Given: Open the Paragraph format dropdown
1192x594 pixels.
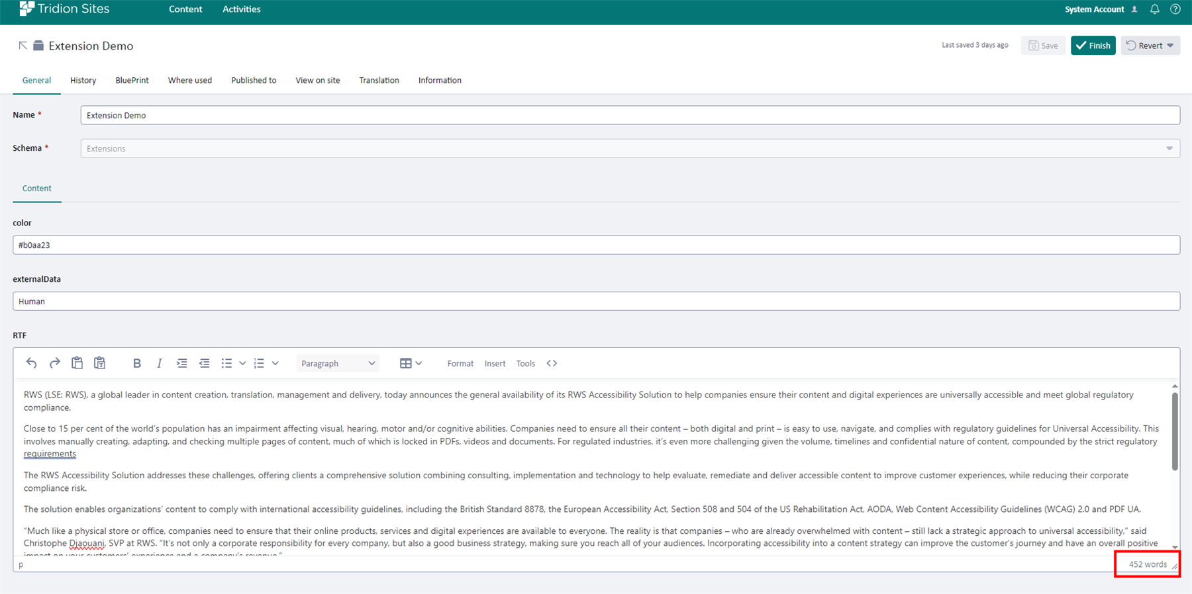Looking at the screenshot, I should (338, 363).
